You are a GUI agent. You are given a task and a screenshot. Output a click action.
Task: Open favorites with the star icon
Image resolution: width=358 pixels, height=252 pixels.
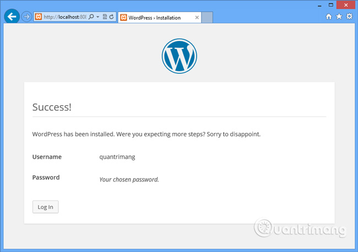(339, 17)
